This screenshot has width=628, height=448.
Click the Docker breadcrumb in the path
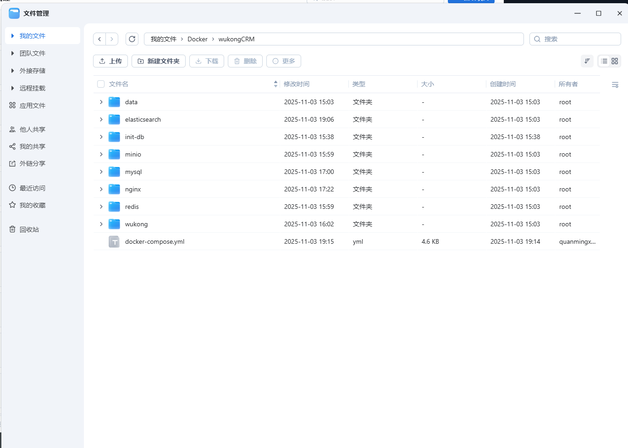tap(197, 39)
